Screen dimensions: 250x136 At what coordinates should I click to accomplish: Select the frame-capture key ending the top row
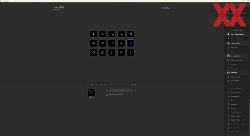[x=131, y=34]
